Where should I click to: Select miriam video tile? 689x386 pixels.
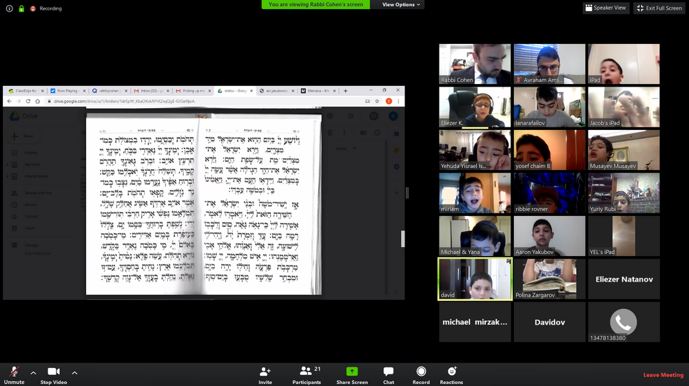475,193
